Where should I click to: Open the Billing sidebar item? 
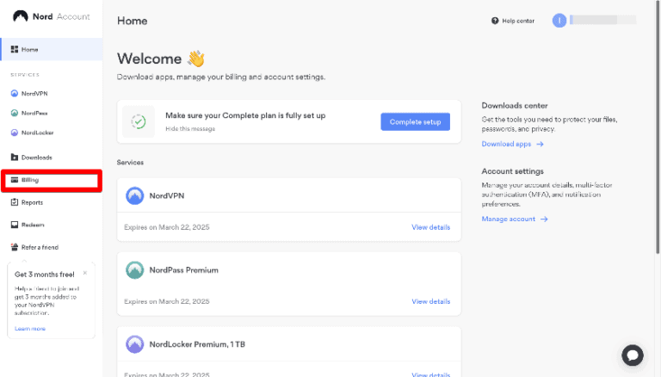(x=30, y=180)
